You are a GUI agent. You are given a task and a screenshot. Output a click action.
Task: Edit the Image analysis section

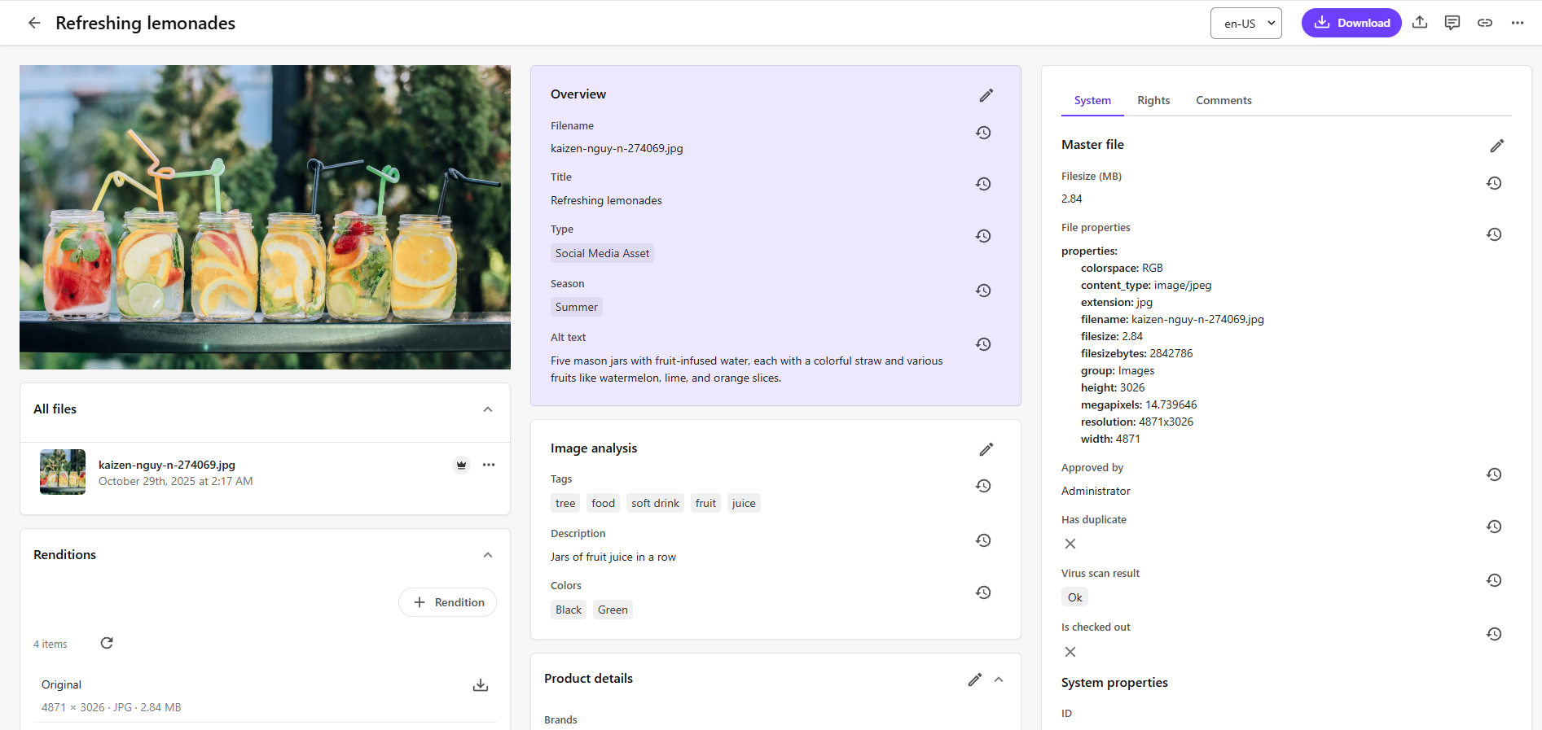[986, 449]
